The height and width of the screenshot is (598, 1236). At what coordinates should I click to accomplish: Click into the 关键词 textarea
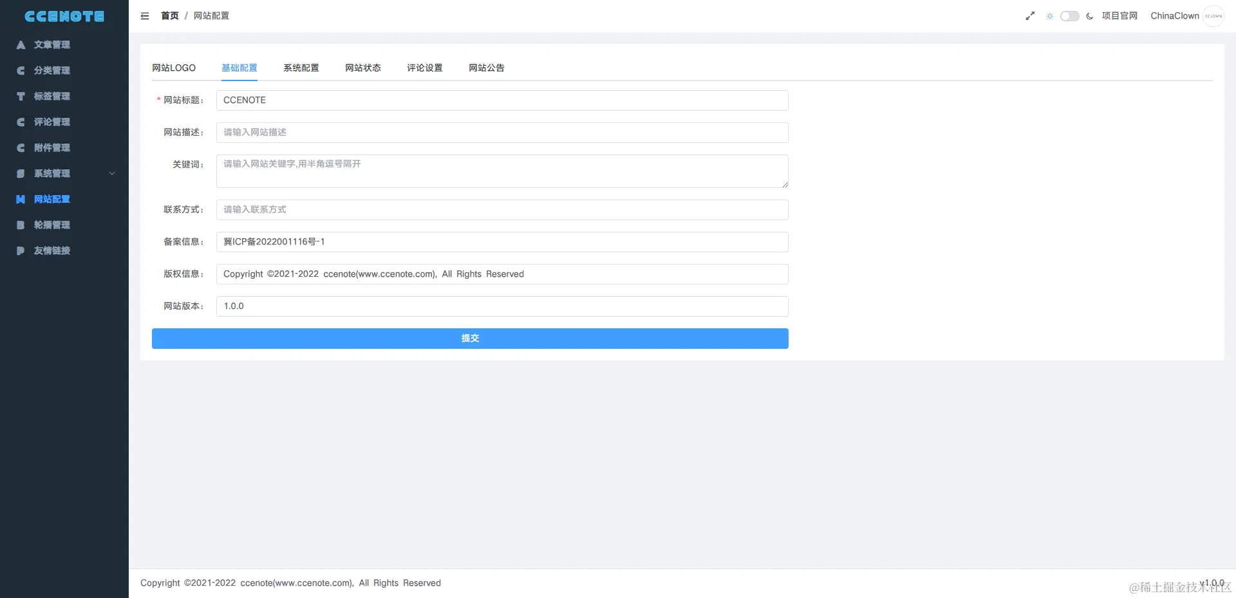point(502,171)
